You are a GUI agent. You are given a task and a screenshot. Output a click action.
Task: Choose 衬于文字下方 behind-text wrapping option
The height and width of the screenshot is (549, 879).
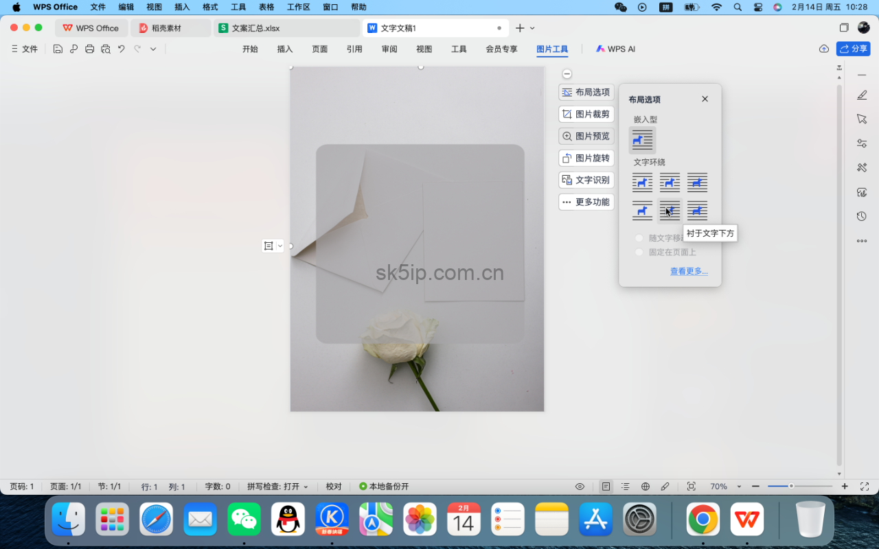tap(670, 211)
